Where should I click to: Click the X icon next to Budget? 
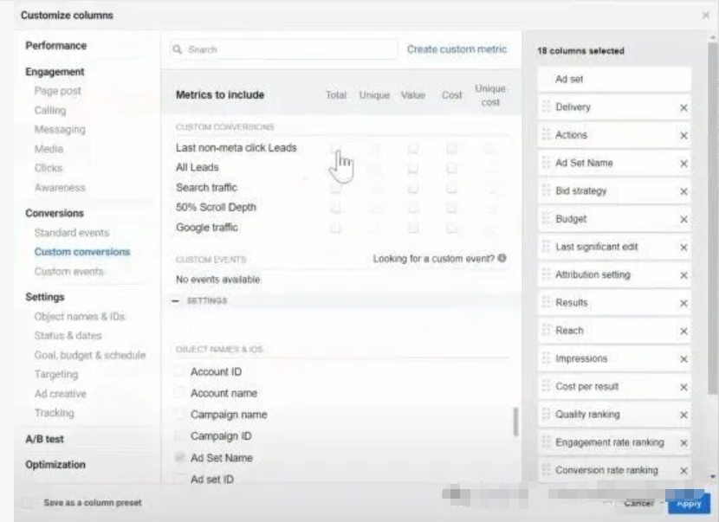click(683, 220)
